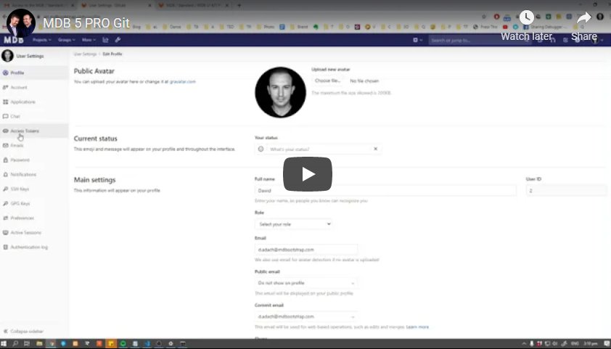Open Emails in settings sidebar
611x349 pixels.
34,145
